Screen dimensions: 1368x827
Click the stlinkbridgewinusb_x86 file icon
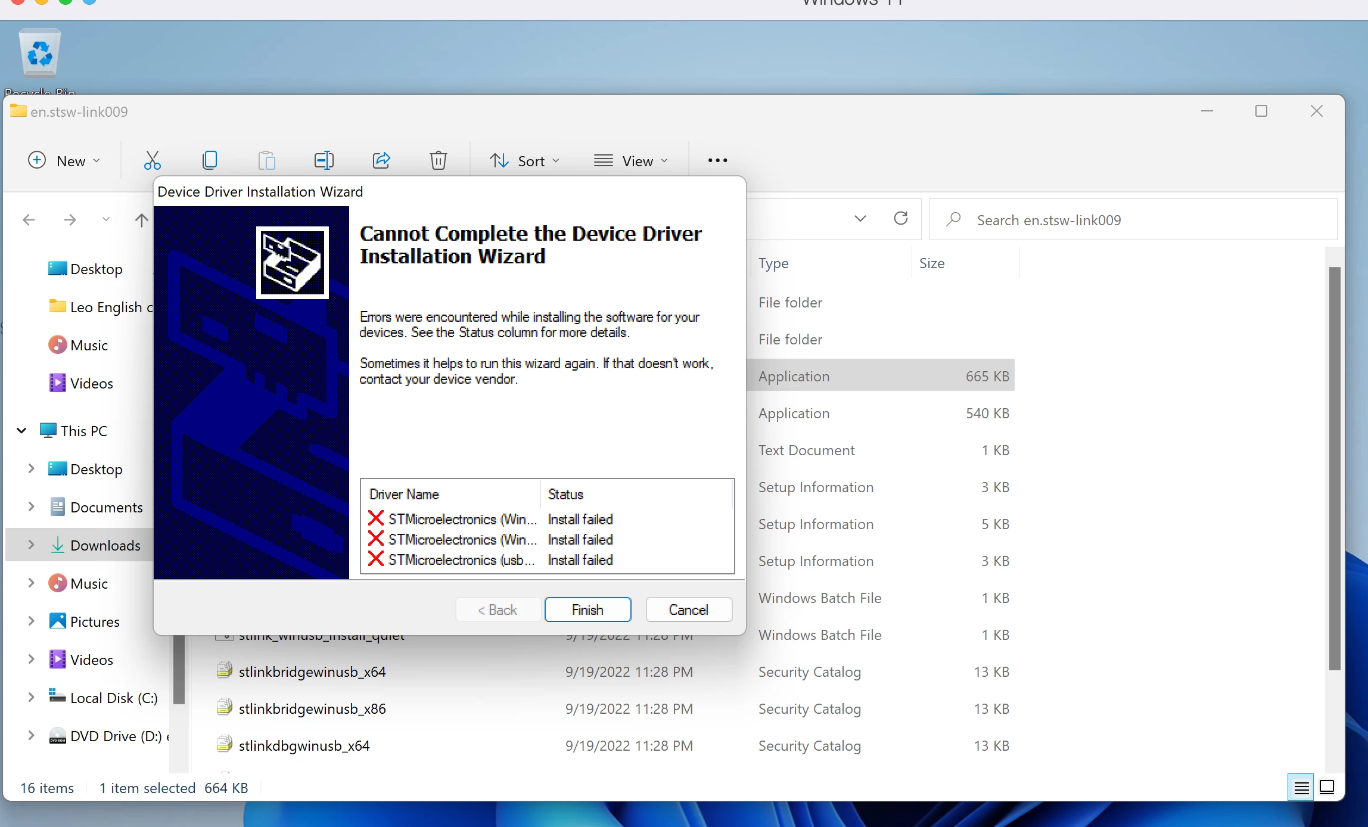[x=224, y=708]
